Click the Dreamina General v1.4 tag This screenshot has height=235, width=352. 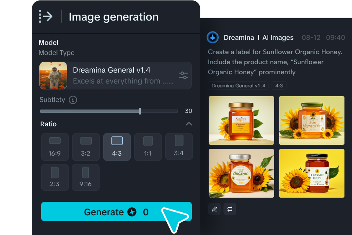pyautogui.click(x=238, y=86)
